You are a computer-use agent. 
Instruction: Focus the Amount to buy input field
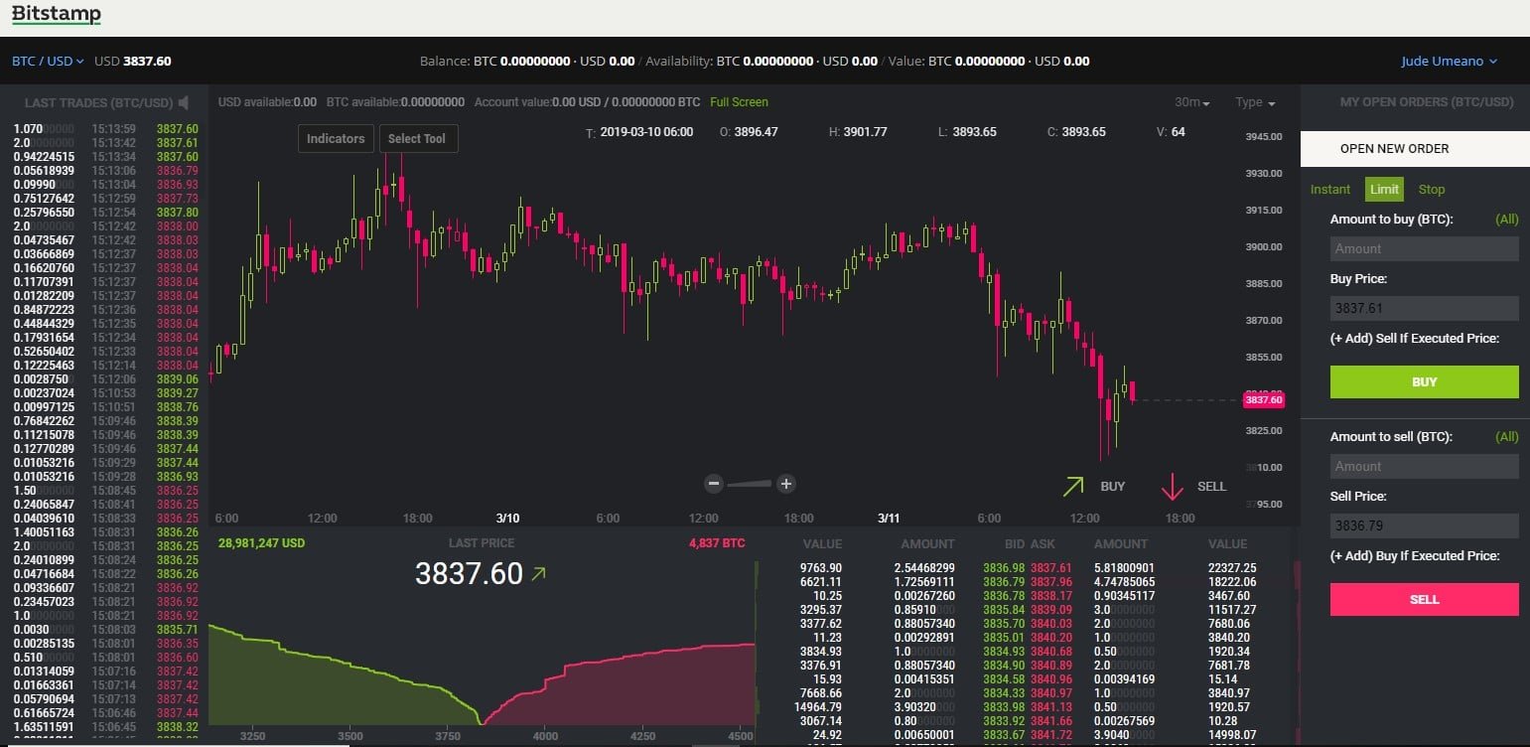(1424, 248)
